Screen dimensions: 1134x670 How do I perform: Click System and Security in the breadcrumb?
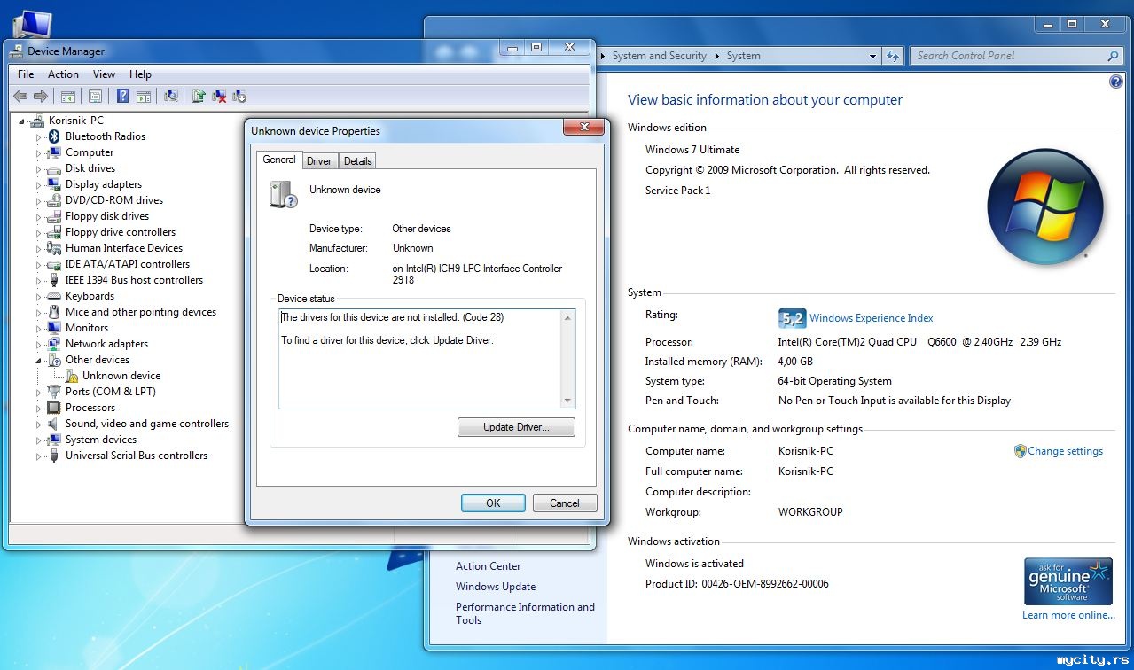pyautogui.click(x=660, y=56)
